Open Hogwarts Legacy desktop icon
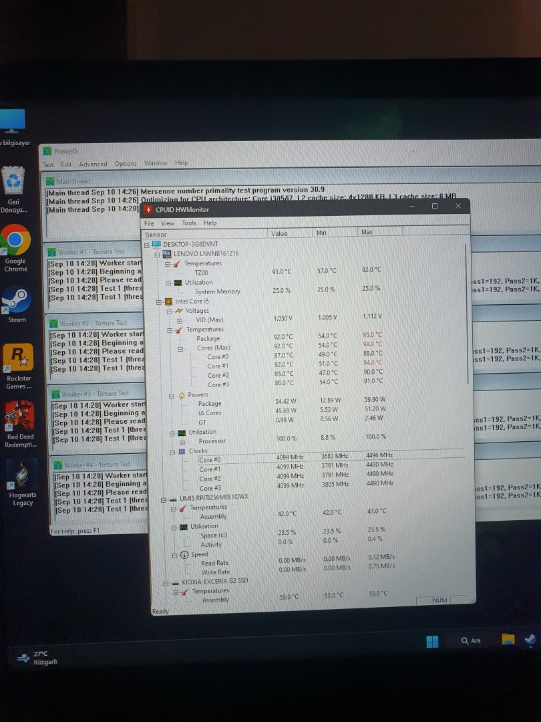 click(x=21, y=482)
